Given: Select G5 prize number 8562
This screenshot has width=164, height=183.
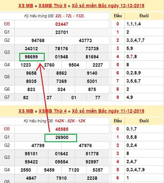Looking at the screenshot, I should point(61,73).
